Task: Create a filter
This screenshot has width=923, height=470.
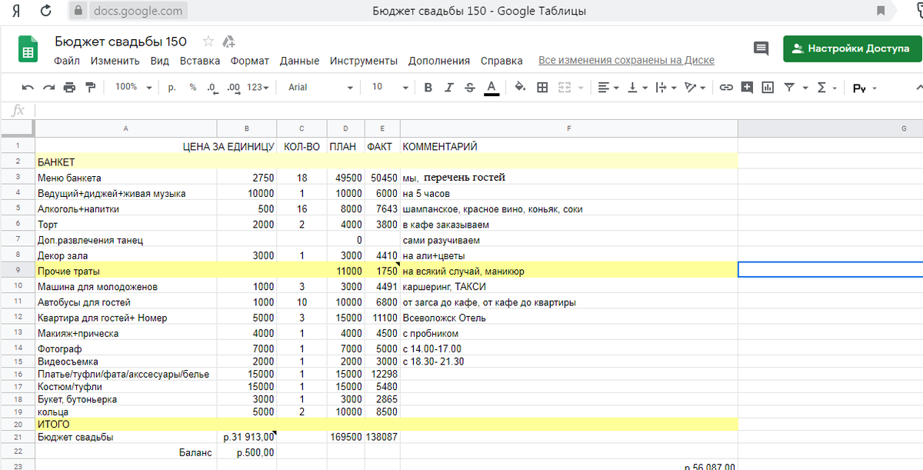Action: pos(788,88)
